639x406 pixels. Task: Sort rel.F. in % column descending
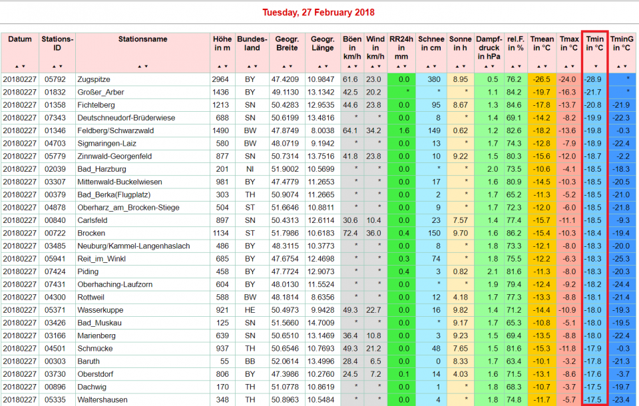[x=519, y=67]
